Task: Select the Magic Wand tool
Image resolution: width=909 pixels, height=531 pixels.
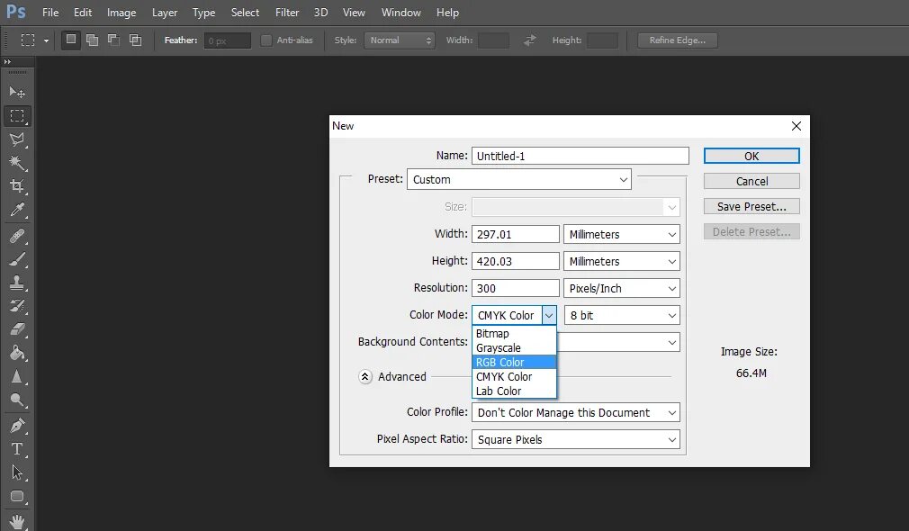Action: click(17, 163)
